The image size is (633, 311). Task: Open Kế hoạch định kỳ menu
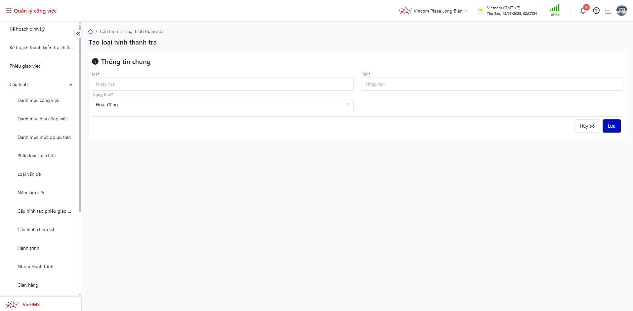pyautogui.click(x=27, y=29)
